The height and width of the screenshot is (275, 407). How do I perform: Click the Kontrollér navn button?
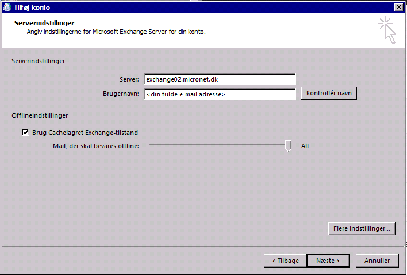(x=329, y=94)
